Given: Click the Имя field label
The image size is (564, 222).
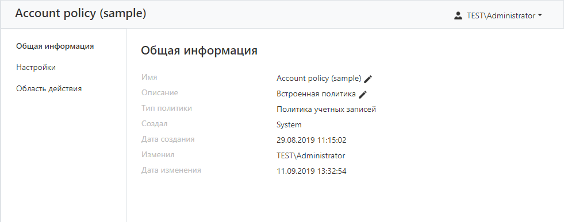Looking at the screenshot, I should coord(149,77).
